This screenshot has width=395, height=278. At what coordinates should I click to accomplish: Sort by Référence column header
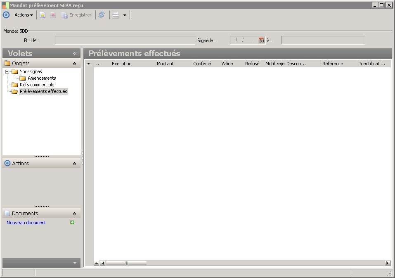(333, 64)
